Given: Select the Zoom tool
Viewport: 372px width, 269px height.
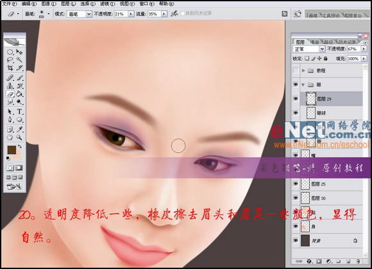Looking at the screenshot, I should (19, 137).
